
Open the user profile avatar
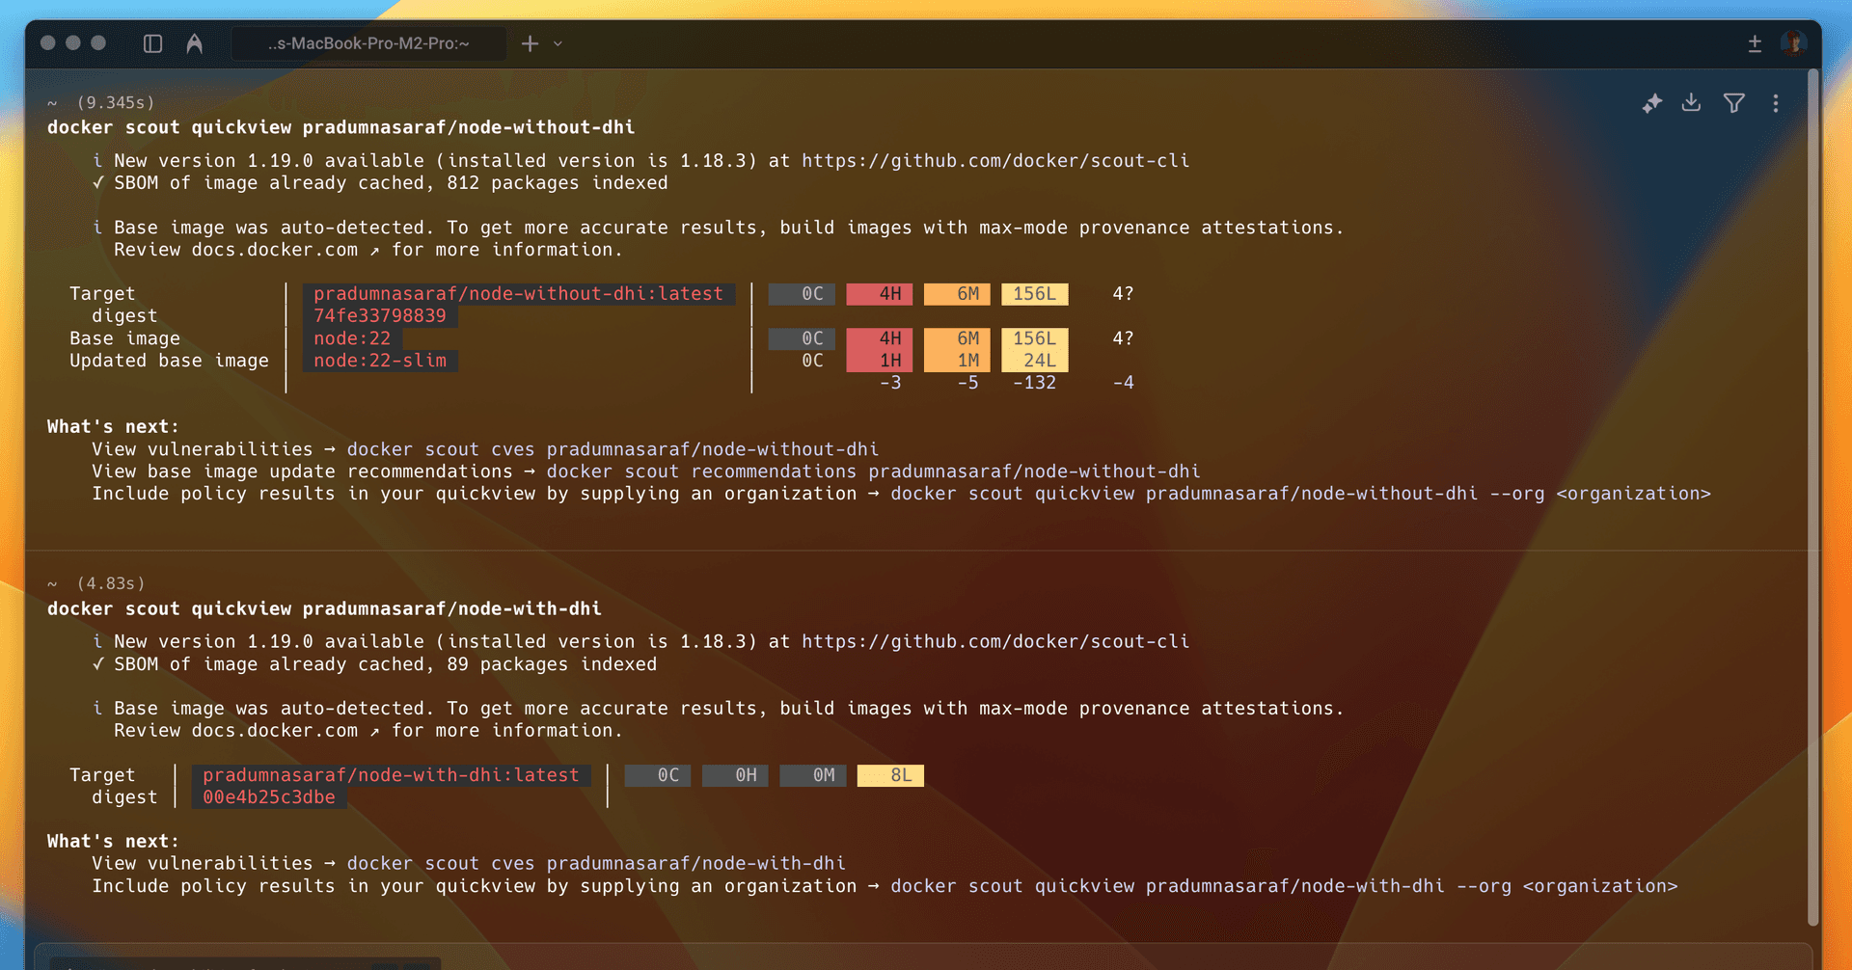1794,43
